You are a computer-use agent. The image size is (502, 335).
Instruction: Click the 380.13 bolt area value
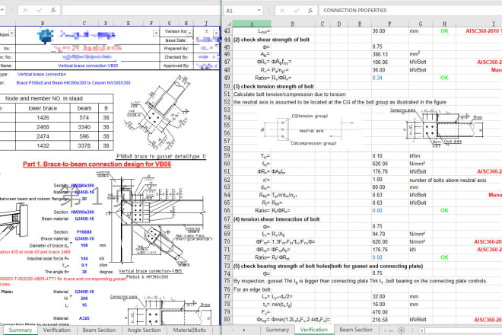coord(380,55)
